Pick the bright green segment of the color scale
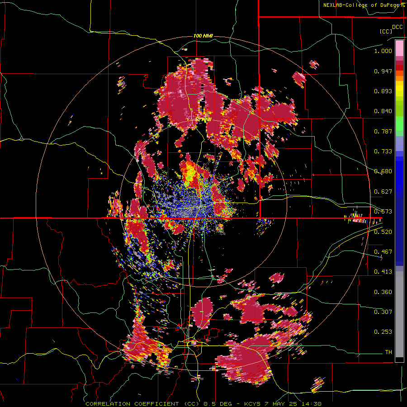This screenshot has height=407, width=407. coord(399,123)
